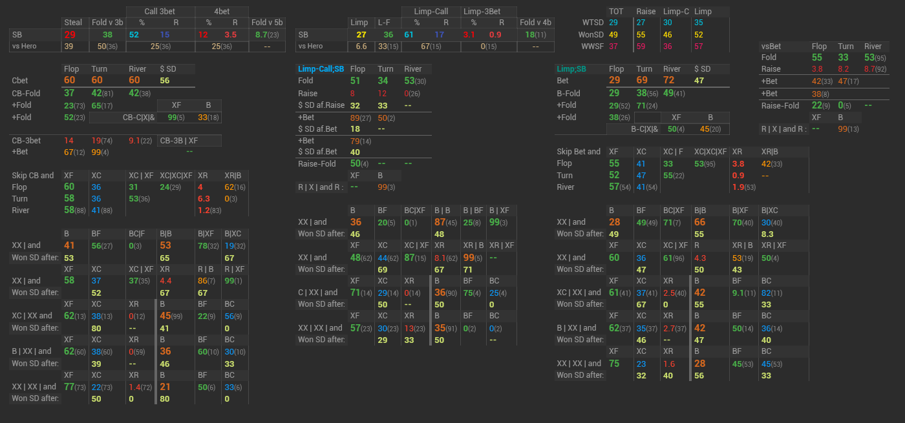Select the red SB Steal value 29
Screen dimensions: 905x423
coord(70,34)
